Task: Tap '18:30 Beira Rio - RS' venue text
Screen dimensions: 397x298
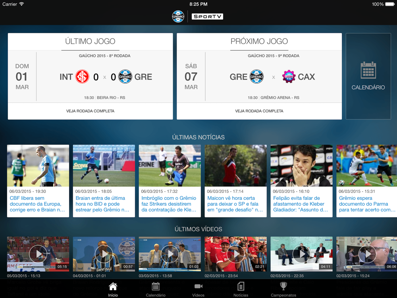Action: click(x=104, y=98)
